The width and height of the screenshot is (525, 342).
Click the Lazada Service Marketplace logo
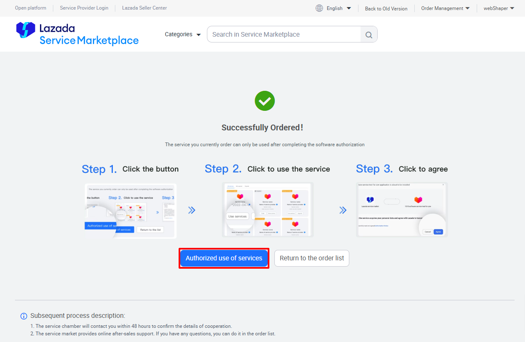coord(77,34)
